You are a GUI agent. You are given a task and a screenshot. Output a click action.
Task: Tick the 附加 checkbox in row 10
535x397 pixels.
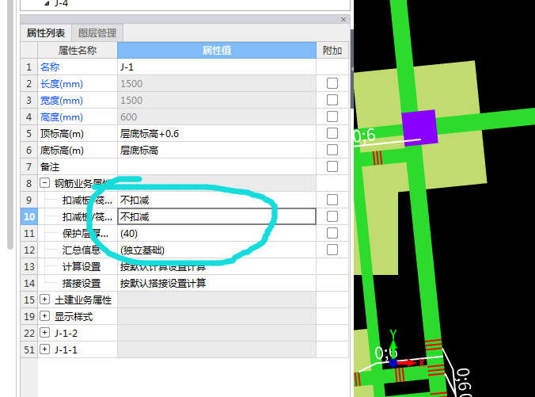tap(332, 216)
